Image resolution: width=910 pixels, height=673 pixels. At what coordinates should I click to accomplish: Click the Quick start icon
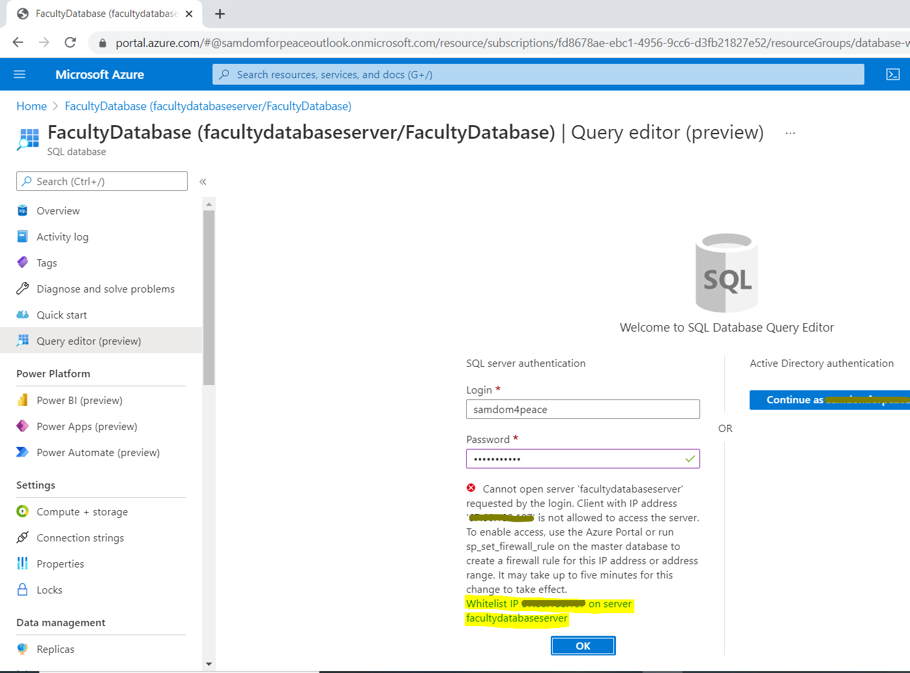tap(23, 315)
